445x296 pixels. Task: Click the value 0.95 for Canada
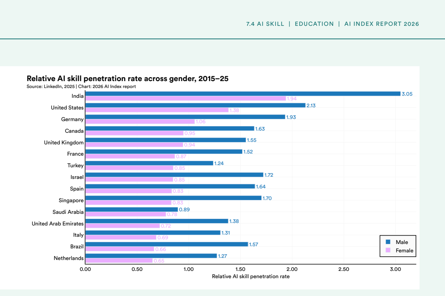tap(190, 133)
